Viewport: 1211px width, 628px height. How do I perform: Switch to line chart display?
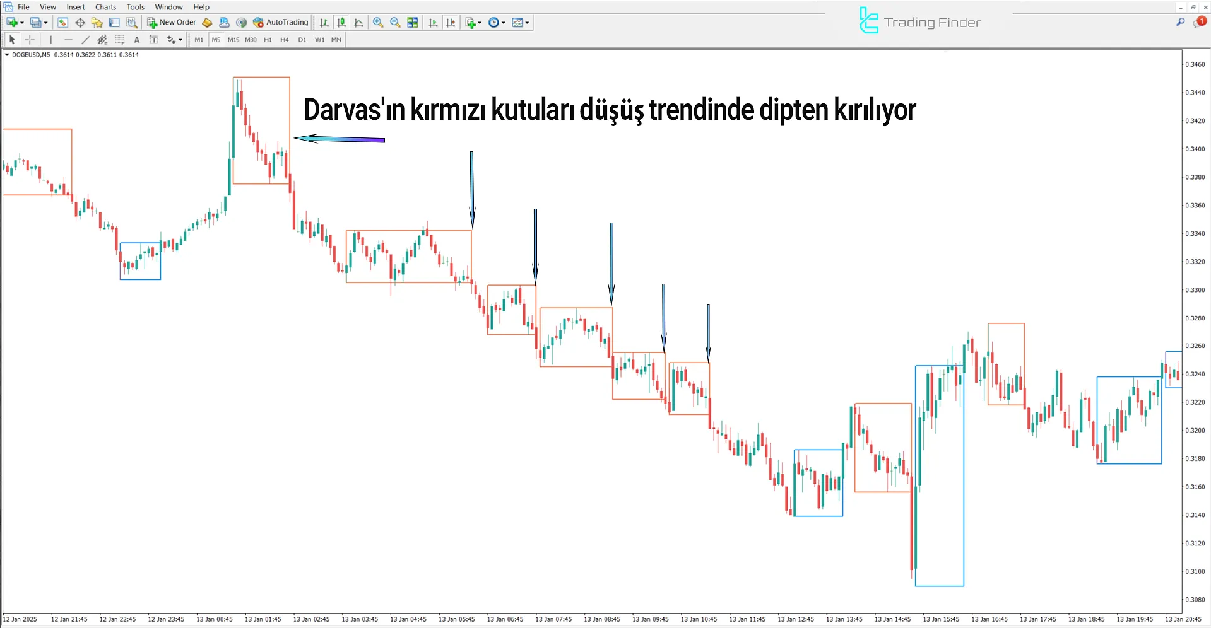(x=358, y=23)
